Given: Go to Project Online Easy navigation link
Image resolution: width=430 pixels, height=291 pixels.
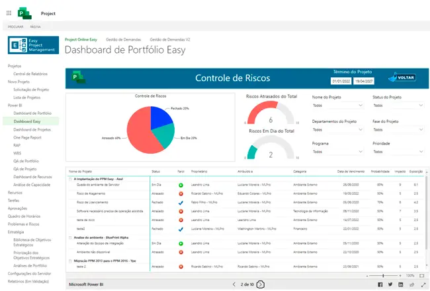Looking at the screenshot, I should 81,40.
